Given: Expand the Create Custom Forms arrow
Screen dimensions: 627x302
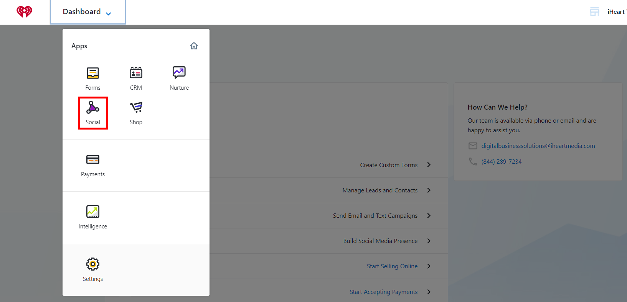Looking at the screenshot, I should tap(429, 165).
